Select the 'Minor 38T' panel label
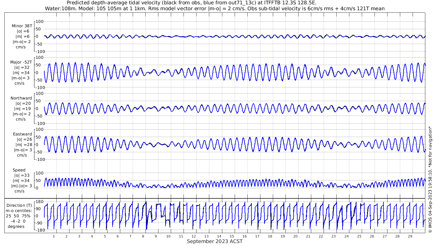The height and width of the screenshot is (248, 434). click(x=22, y=26)
